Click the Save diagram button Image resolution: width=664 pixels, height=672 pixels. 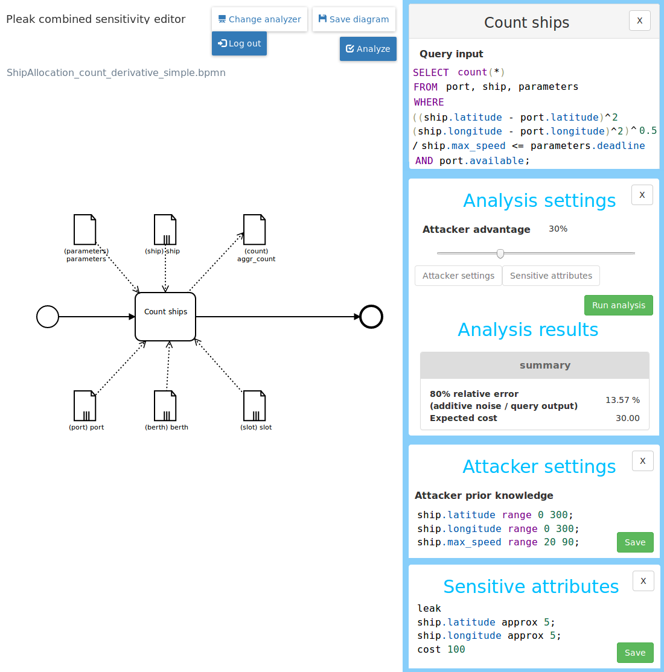354,19
